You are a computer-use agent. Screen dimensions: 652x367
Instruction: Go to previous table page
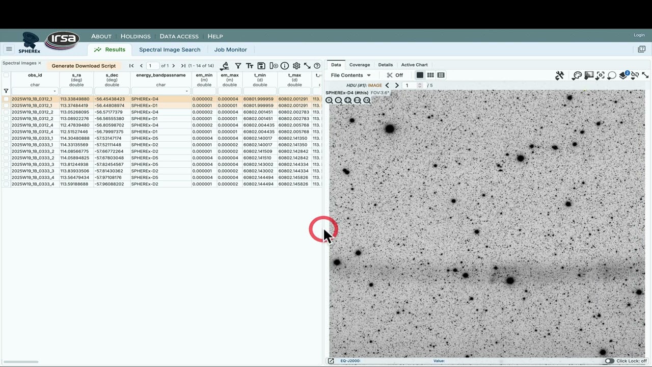coord(141,66)
